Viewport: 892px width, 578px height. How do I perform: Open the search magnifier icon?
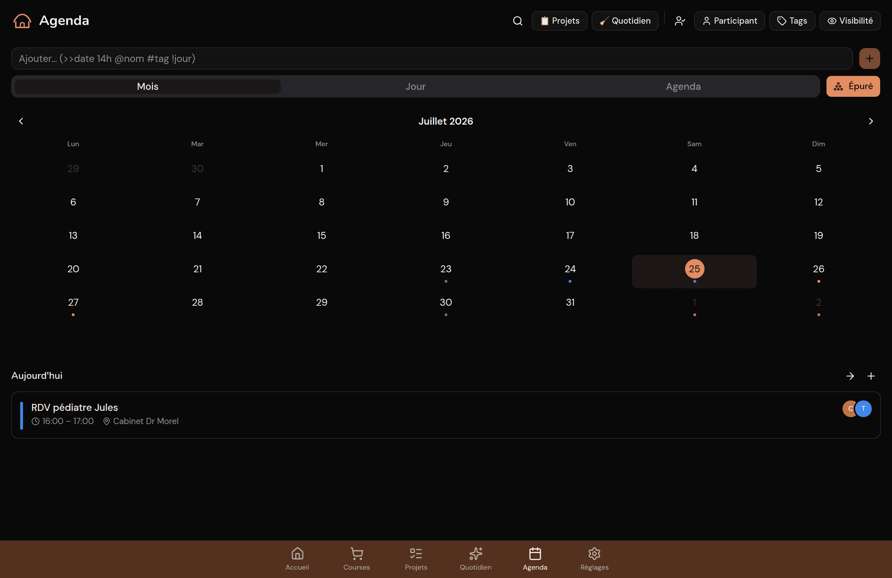pyautogui.click(x=517, y=21)
